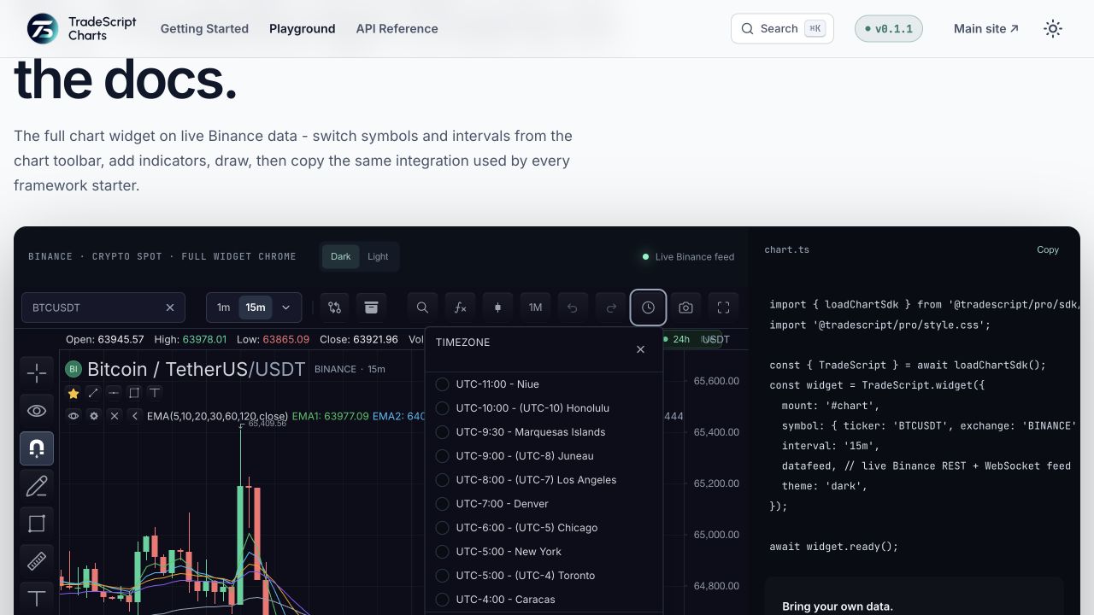Click the redo arrow in chart toolbar
1094x615 pixels.
[x=610, y=307]
